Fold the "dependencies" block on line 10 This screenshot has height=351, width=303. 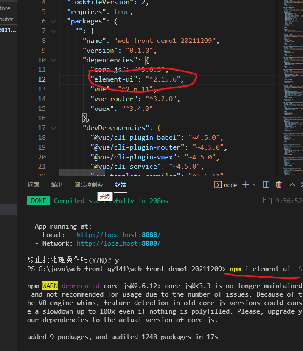53,60
